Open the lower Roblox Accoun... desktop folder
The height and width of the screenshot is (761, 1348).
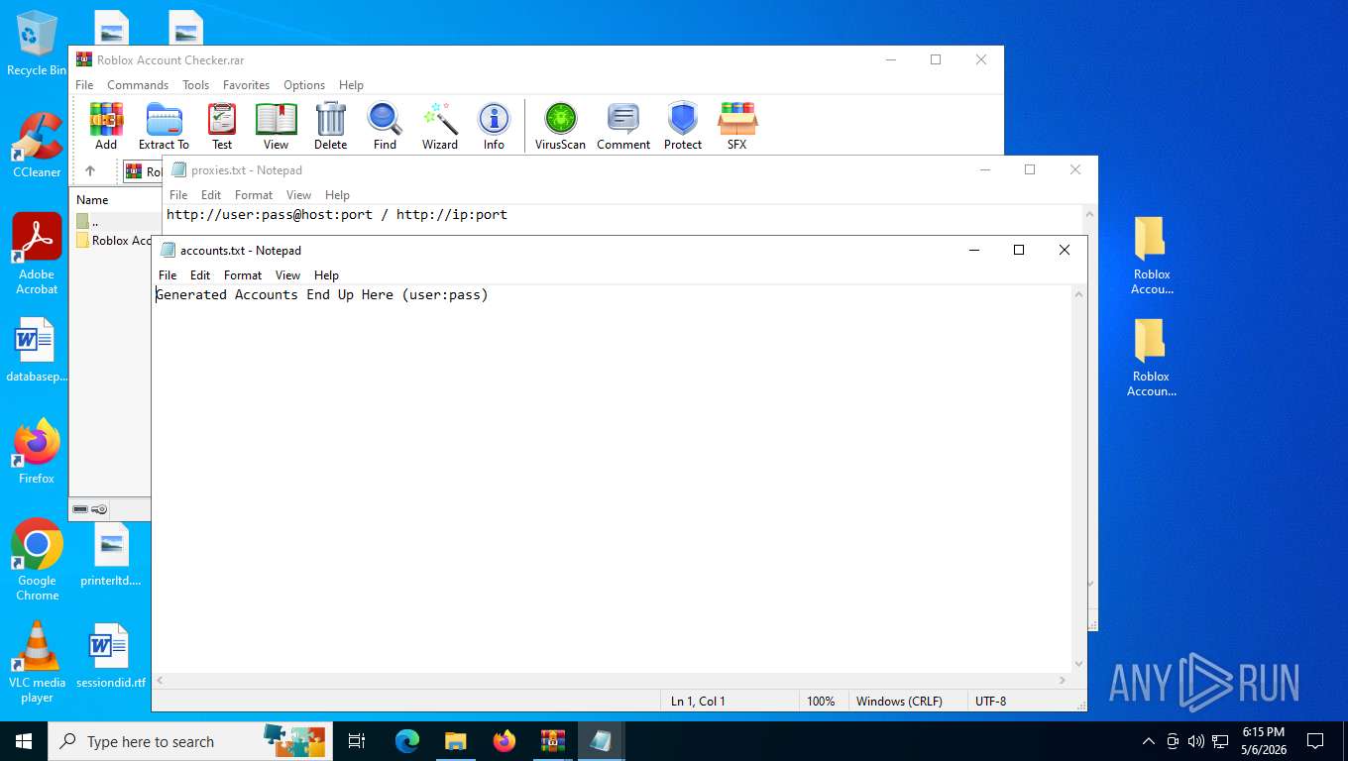click(1152, 358)
